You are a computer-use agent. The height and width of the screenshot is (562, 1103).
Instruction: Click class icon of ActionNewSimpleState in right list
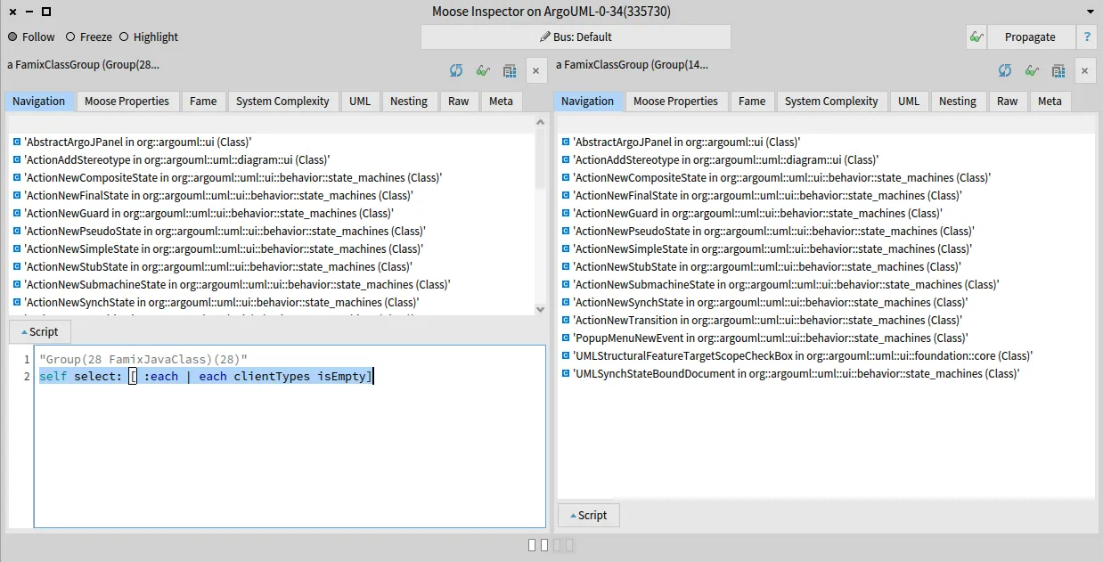(566, 248)
